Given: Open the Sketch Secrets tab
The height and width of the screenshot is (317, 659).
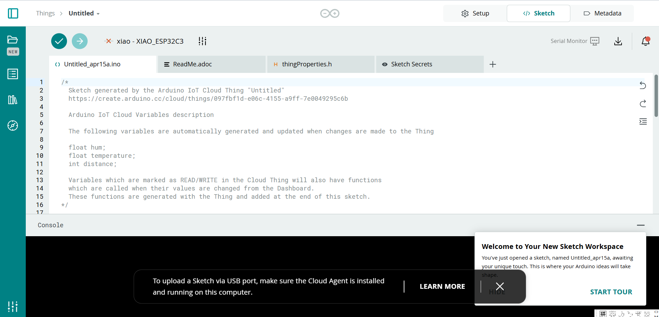Looking at the screenshot, I should (x=430, y=64).
